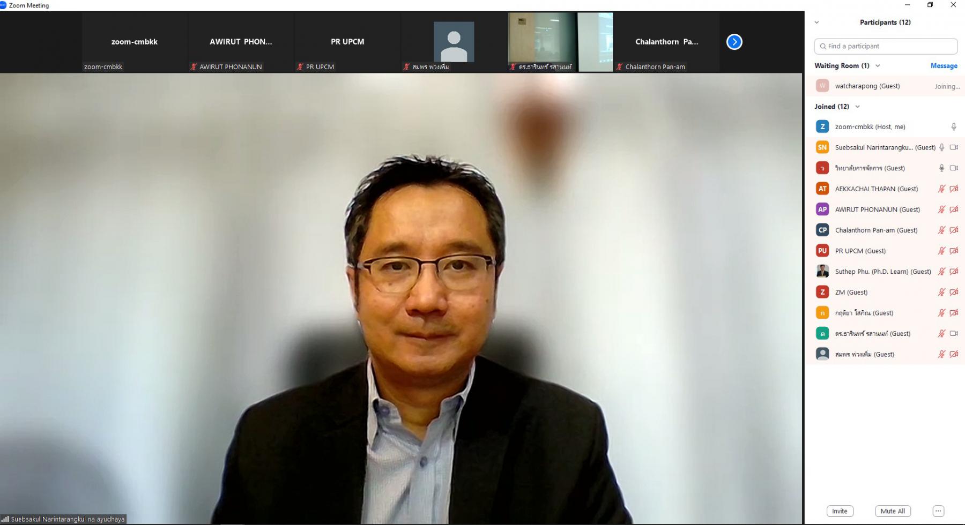The width and height of the screenshot is (965, 525).
Task: Click AWIRUT PHONANUN video-off icon
Action: (x=954, y=209)
